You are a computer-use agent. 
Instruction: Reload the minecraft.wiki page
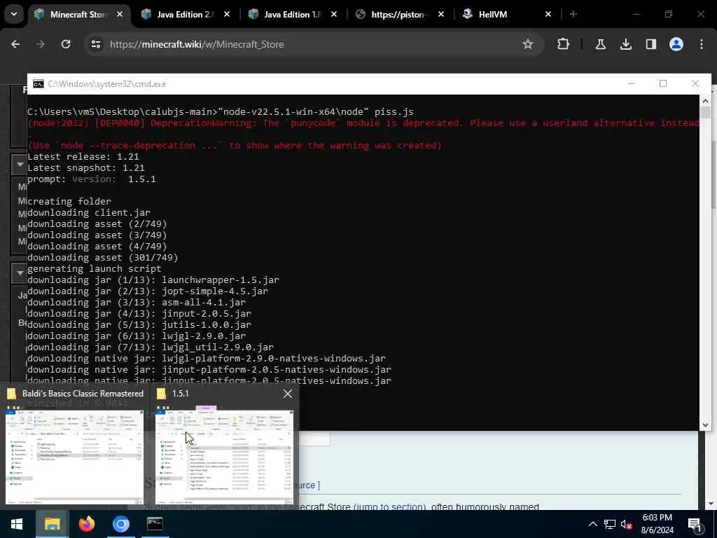(66, 44)
